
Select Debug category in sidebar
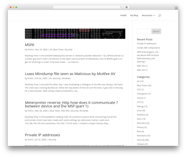tap(140, 107)
